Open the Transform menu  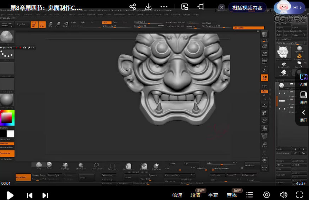tap(176, 14)
